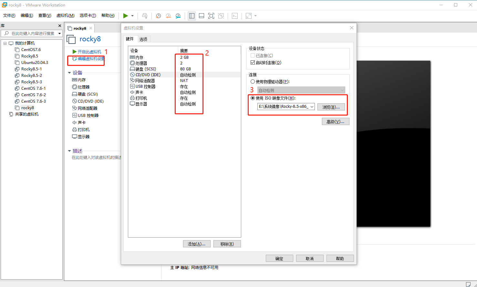Click the 已连接(C) checkbox
The image size is (477, 287).
(x=253, y=56)
